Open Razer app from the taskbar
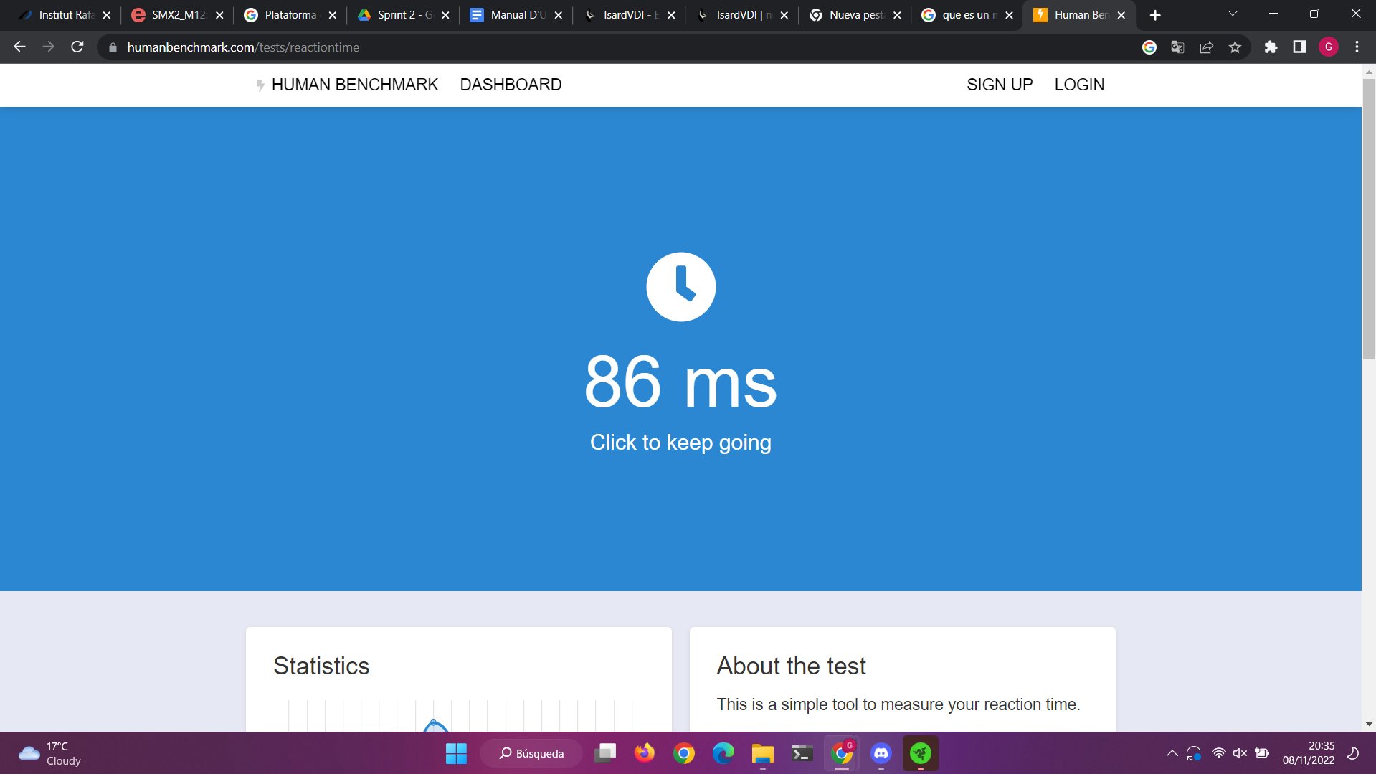1376x774 pixels. click(921, 753)
